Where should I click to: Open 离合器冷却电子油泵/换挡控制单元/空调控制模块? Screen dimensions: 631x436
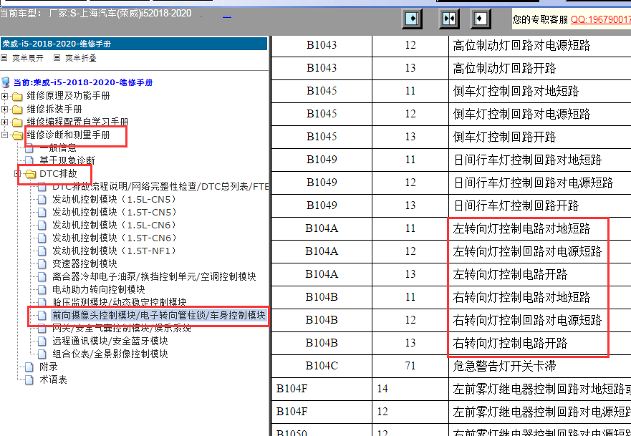coord(154,276)
